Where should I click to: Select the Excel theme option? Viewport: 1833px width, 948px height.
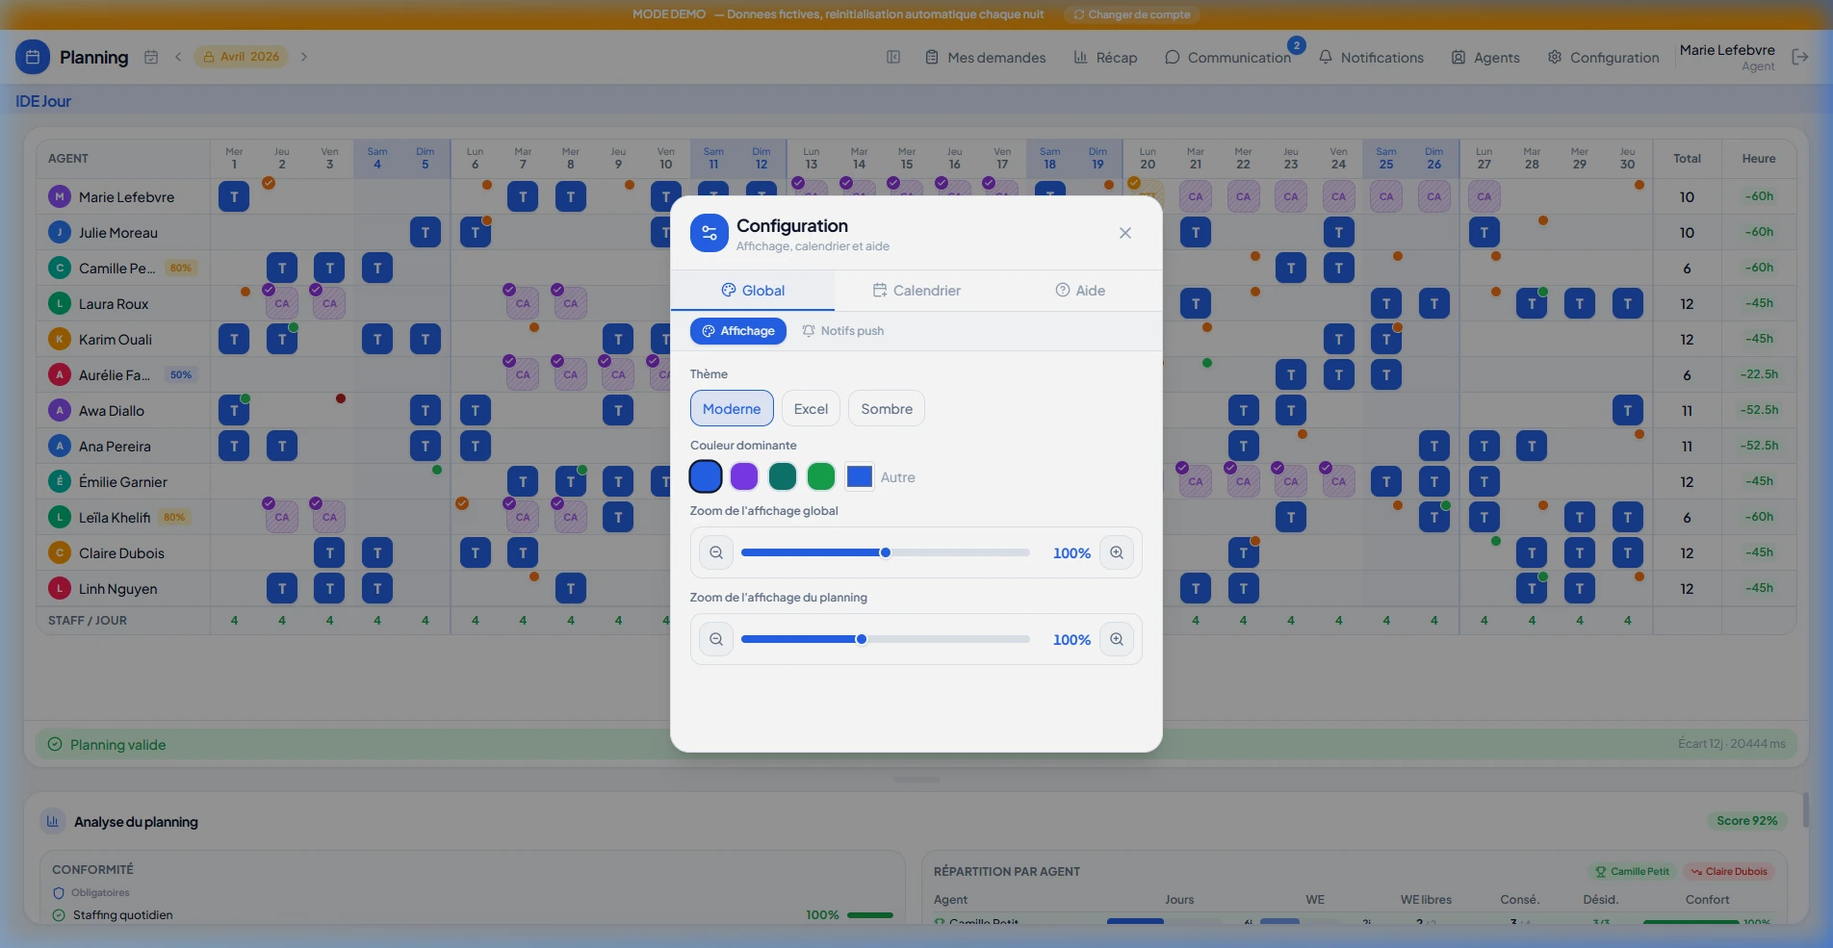click(x=811, y=408)
